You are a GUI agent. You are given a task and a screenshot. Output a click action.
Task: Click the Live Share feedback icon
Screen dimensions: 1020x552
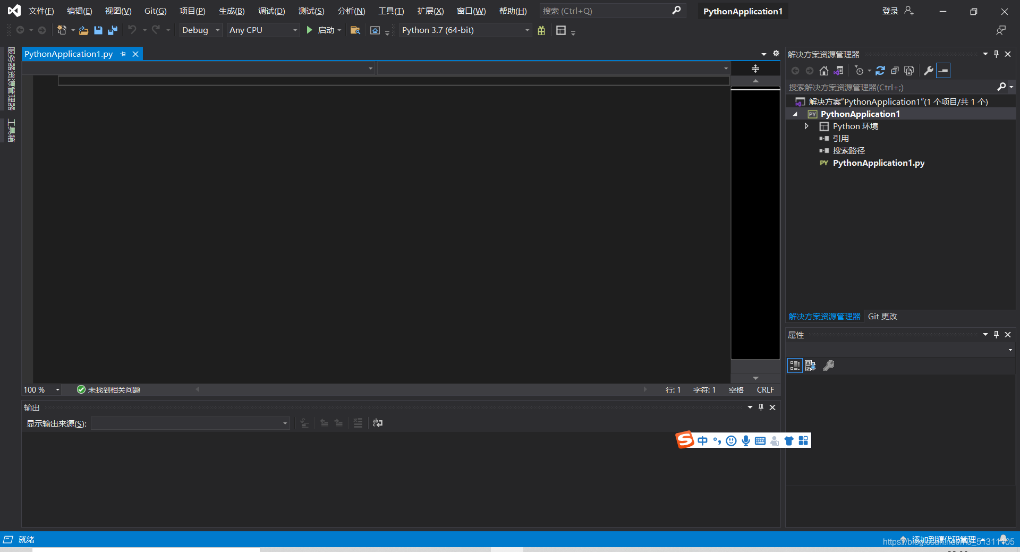tap(1001, 30)
